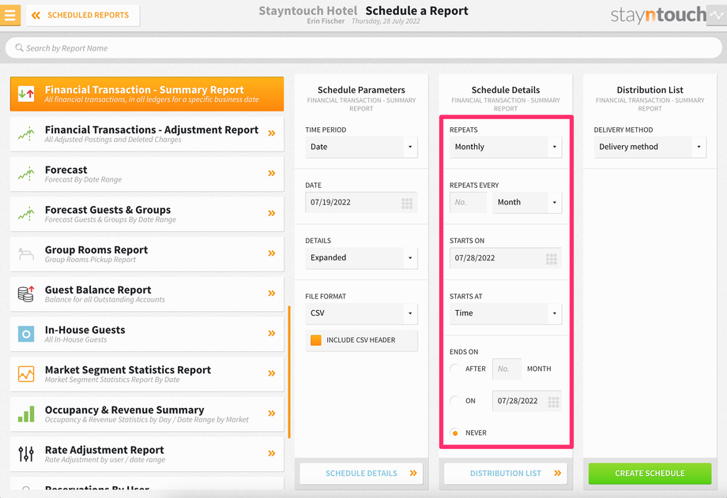Toggle Include CSV Header checkbox
The image size is (727, 498).
pos(316,340)
